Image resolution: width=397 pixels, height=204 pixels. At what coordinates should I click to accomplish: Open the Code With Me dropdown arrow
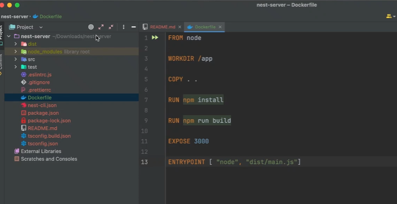click(394, 16)
